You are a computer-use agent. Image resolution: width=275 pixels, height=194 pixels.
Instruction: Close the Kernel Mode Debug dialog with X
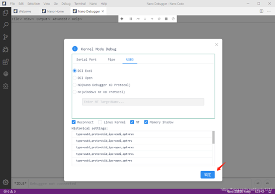point(217,45)
